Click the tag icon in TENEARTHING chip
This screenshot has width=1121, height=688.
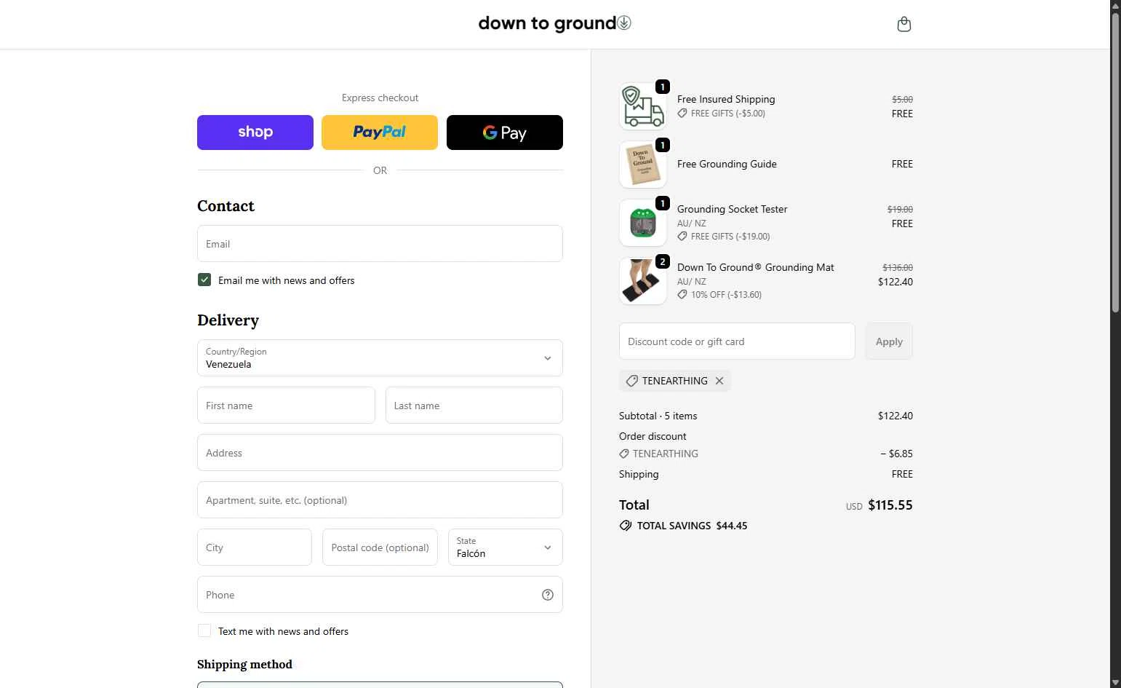pyautogui.click(x=632, y=381)
